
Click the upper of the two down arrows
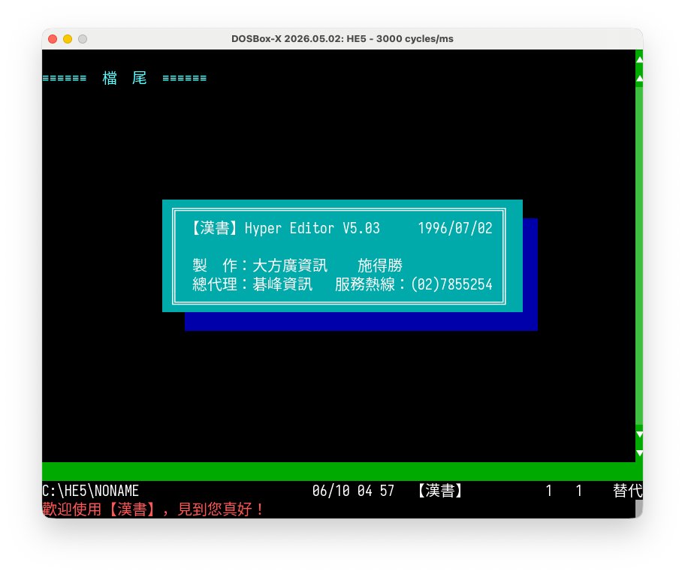[x=639, y=434]
